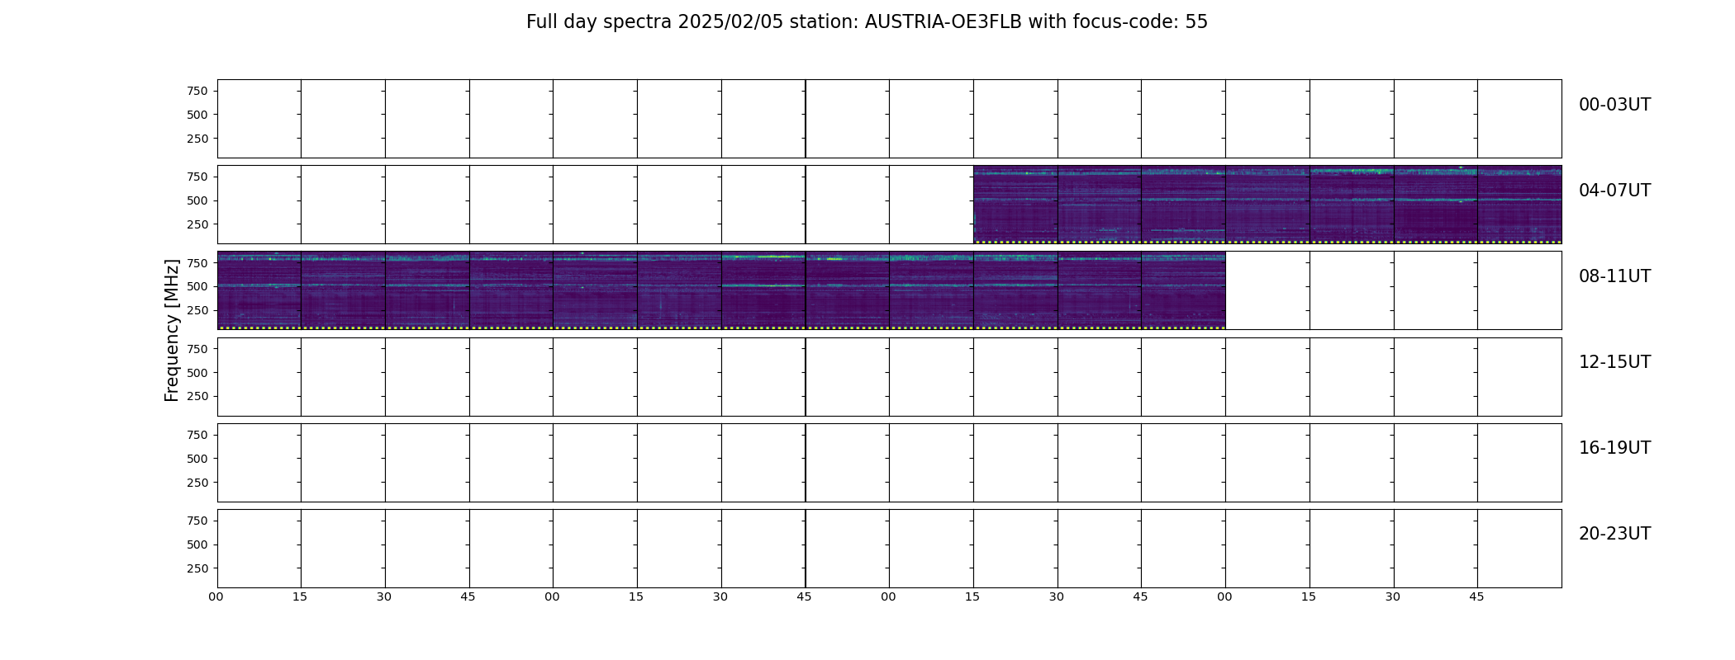Click the 750 tick of the 16-19UT row
The width and height of the screenshot is (1735, 660).
[x=197, y=435]
